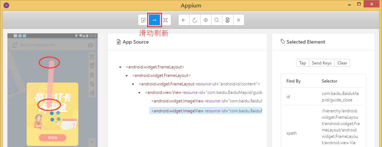This screenshot has height=147, width=382.
Task: Collapse the root android.widget.FrameLayout node
Action: tap(120, 67)
